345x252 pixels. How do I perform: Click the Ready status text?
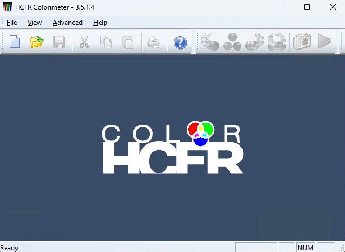[x=9, y=248]
